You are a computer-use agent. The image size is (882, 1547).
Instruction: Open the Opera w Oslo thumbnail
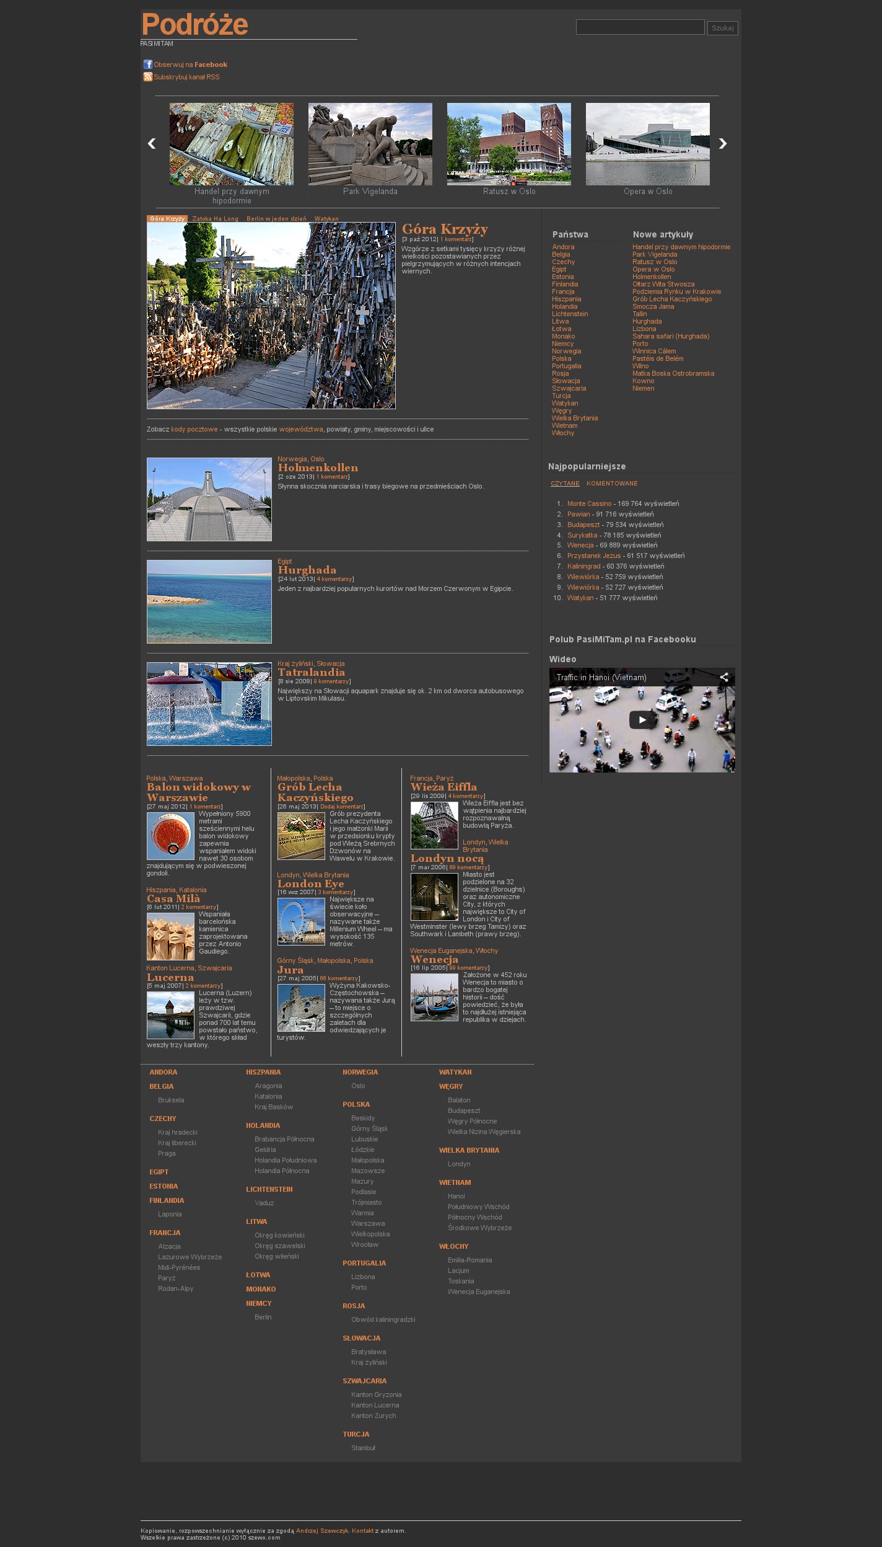[x=647, y=144]
